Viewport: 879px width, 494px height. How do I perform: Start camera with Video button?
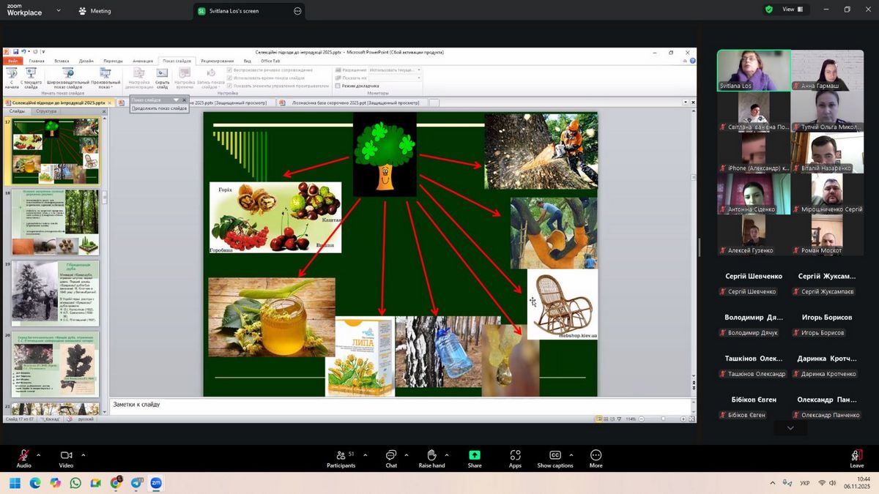[x=66, y=457]
